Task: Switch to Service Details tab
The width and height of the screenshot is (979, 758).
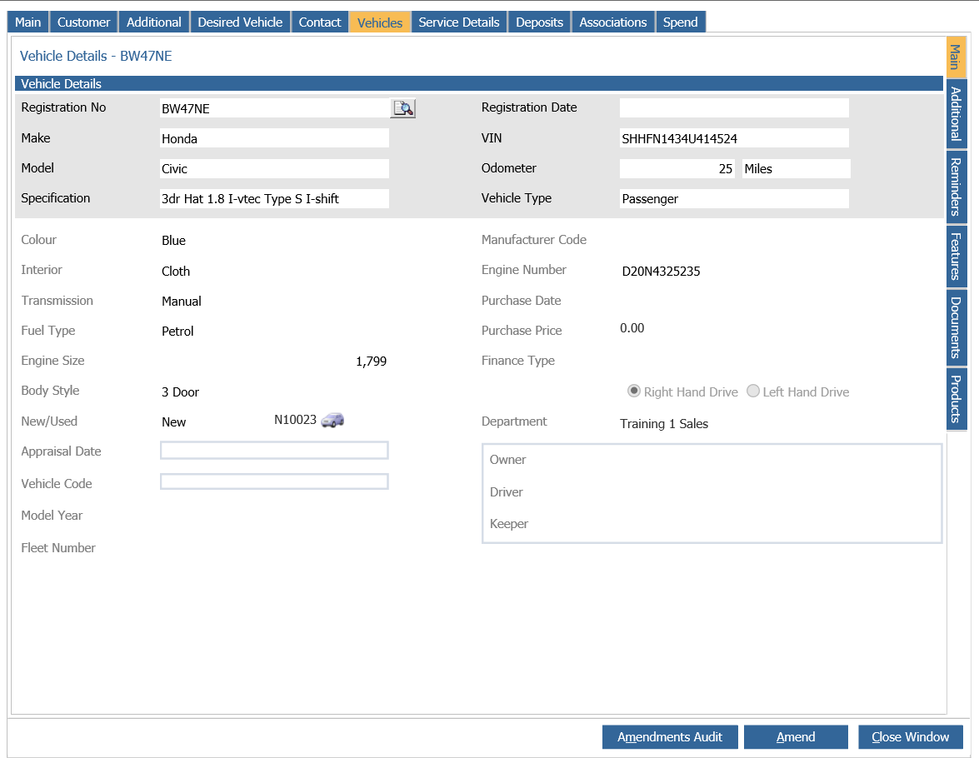Action: click(459, 22)
